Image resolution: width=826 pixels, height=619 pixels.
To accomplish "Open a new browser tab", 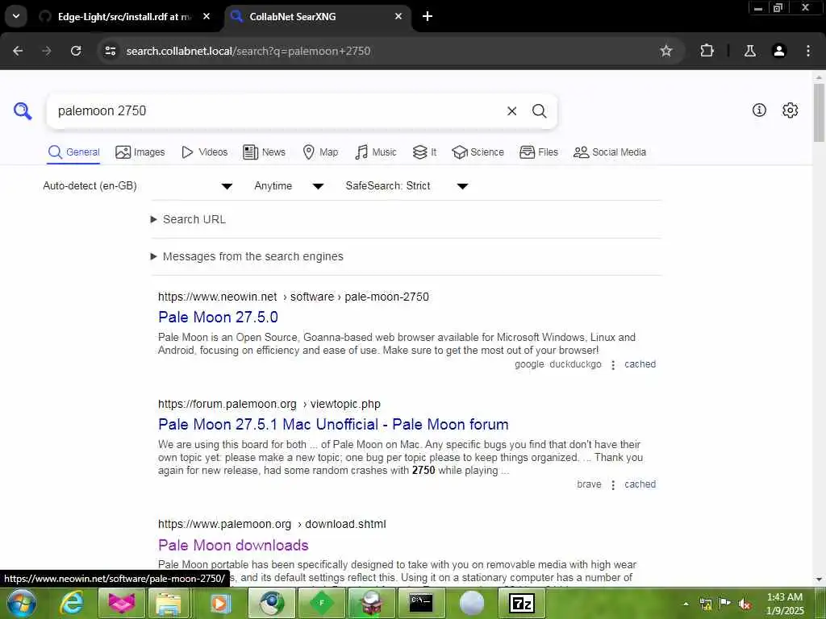I will [428, 16].
